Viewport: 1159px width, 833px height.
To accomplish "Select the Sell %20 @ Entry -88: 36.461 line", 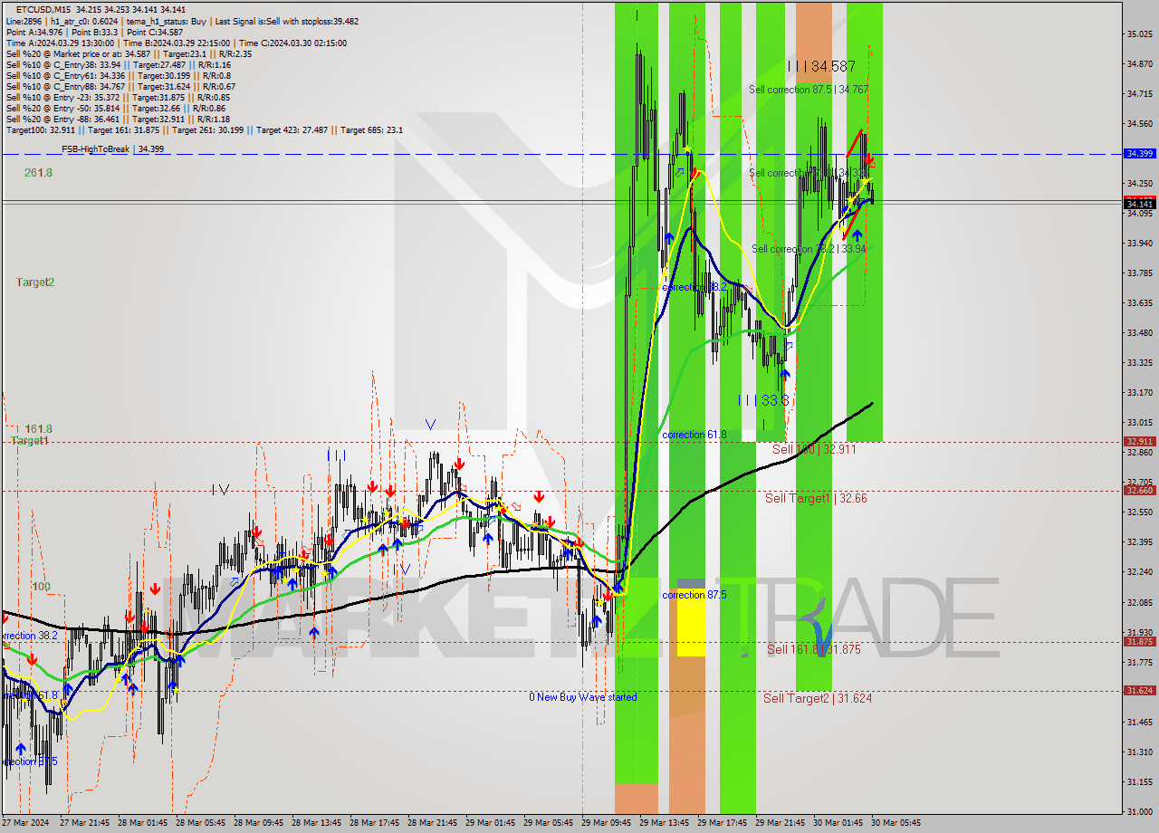I will (x=118, y=119).
